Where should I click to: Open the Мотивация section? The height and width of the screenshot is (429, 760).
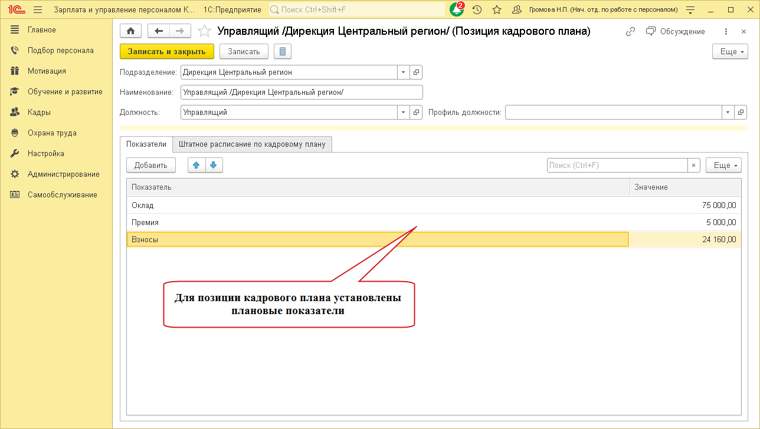(47, 71)
